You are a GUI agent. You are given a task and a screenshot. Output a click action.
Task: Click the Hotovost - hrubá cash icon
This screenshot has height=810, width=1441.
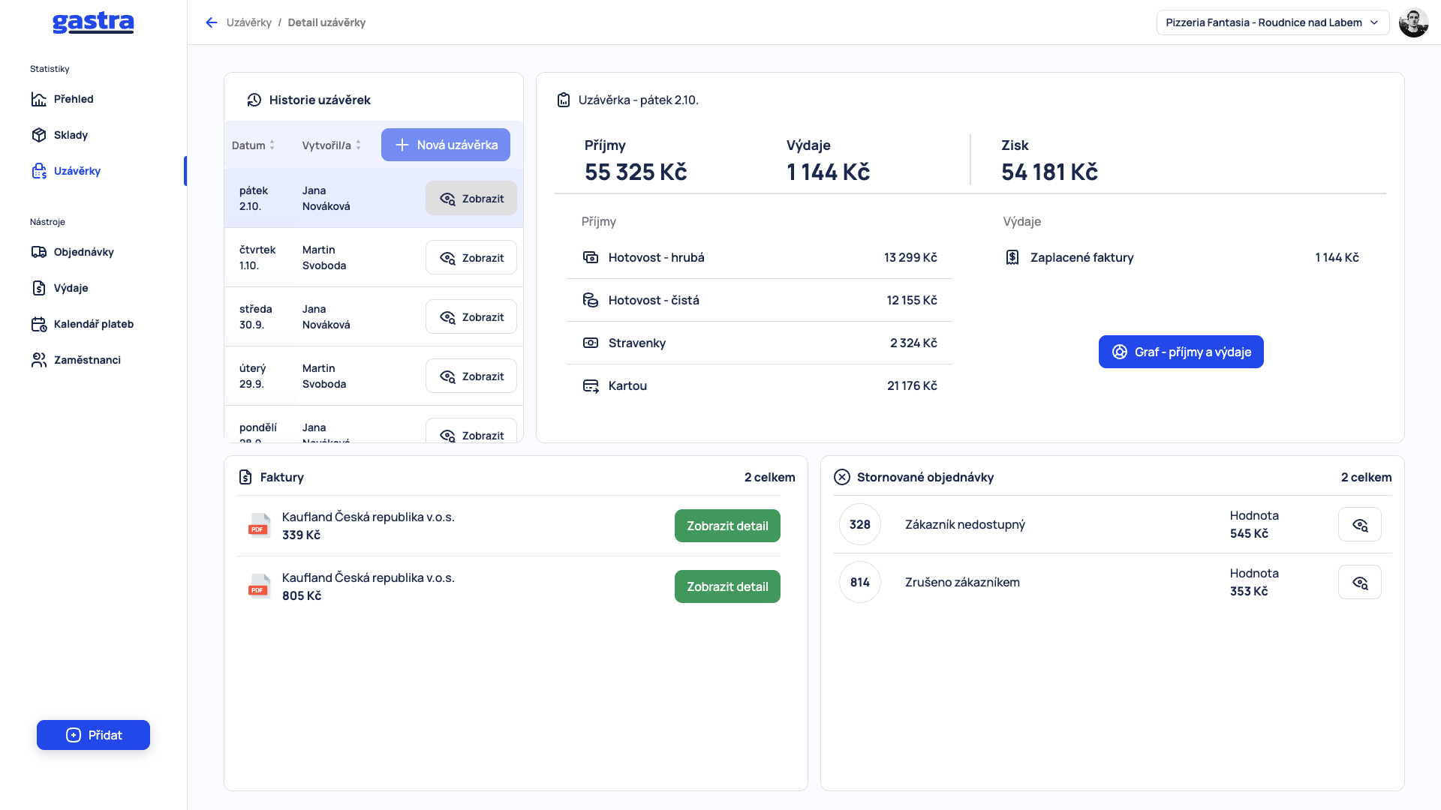tap(591, 257)
